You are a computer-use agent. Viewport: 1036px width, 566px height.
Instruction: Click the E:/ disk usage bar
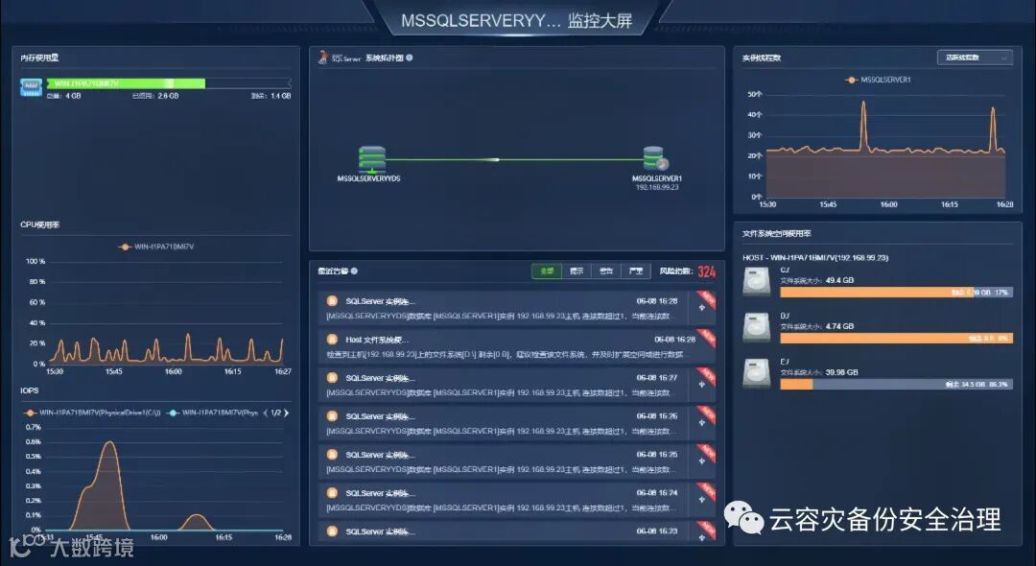896,384
